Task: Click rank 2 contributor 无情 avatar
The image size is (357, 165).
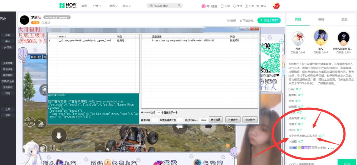Action: 298,38
